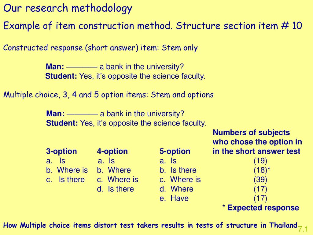Click the '(18)*' expected response count
This screenshot has height=235, width=313.
[x=262, y=170]
